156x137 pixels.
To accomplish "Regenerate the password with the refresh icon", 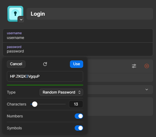I will click(45, 64).
